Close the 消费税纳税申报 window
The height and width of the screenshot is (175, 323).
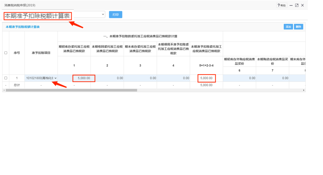[302, 5]
